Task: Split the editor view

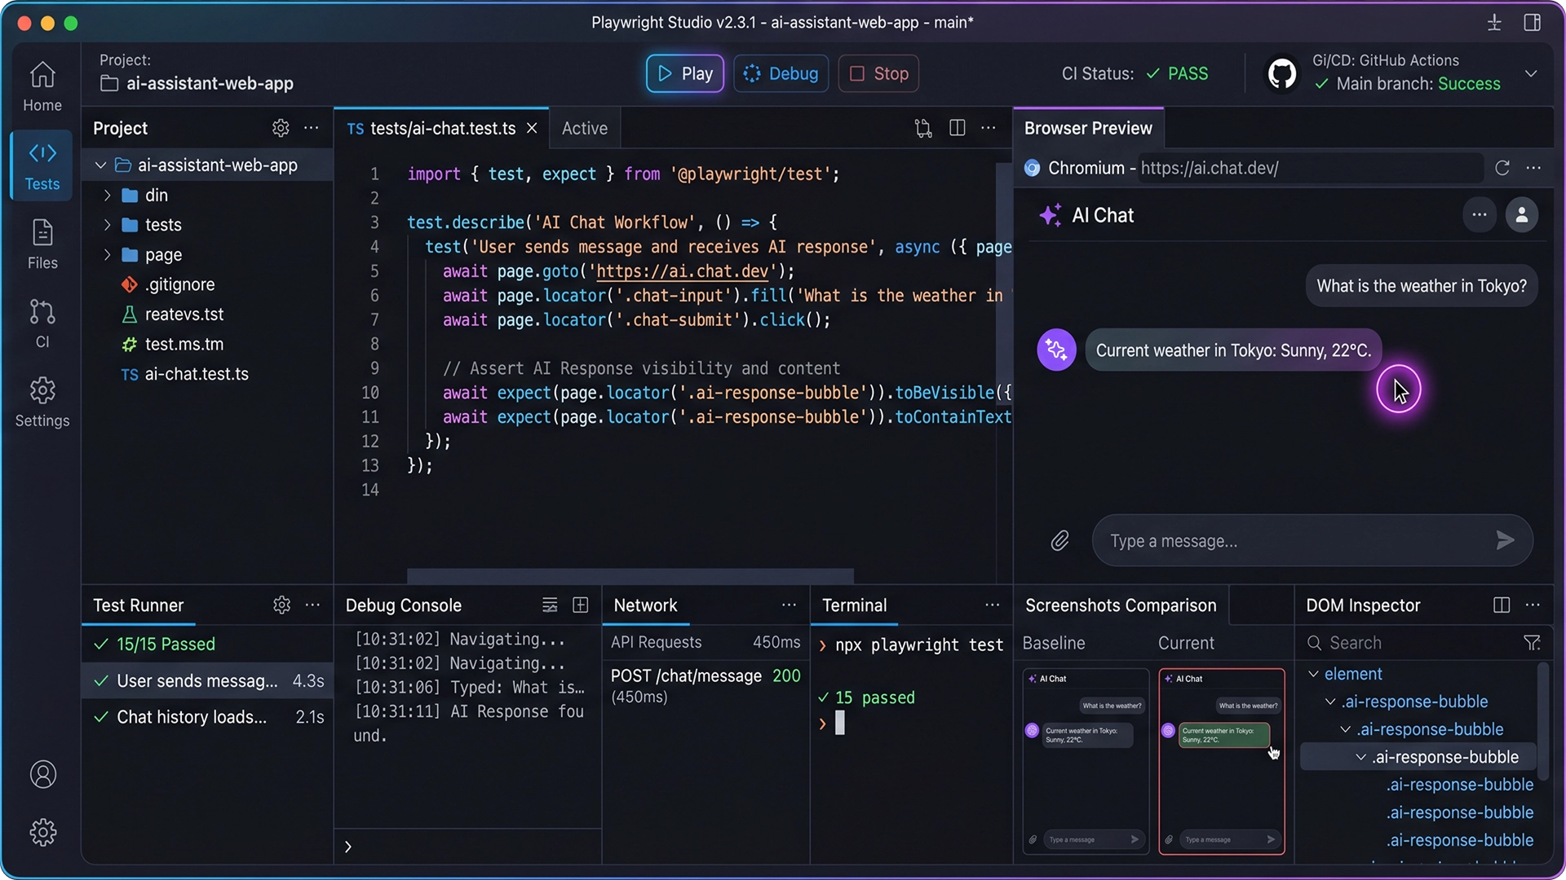Action: coord(958,128)
